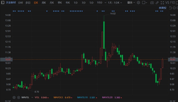Expand chart to fullscreen
Viewport: 178px width, 102px height.
[162, 3]
